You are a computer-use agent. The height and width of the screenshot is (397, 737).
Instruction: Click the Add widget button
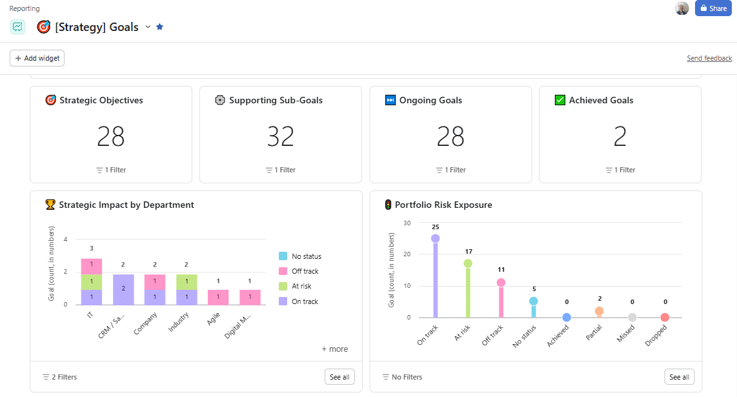point(37,58)
